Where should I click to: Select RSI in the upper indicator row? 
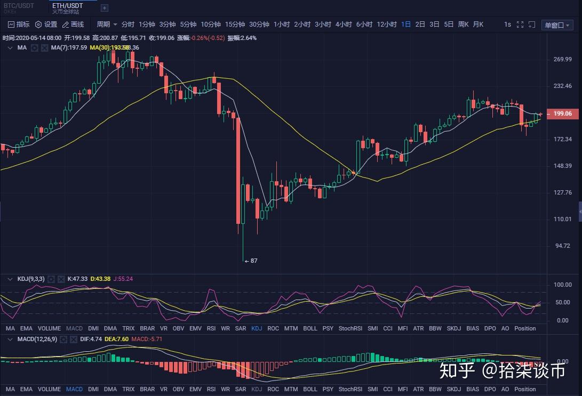[211, 328]
